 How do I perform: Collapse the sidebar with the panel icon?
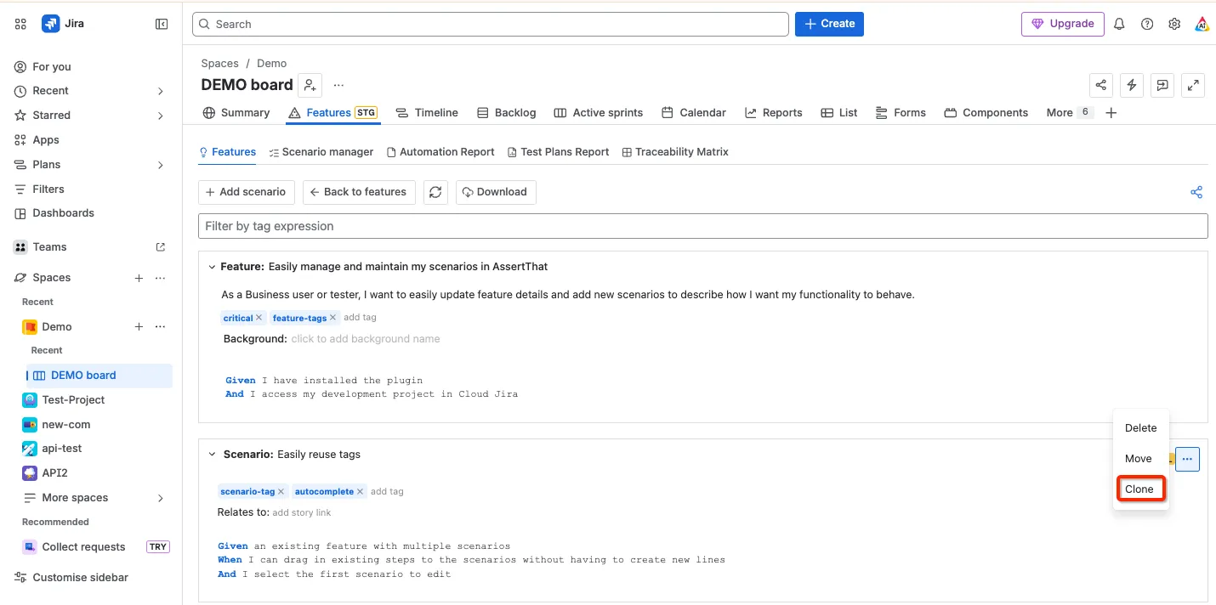pyautogui.click(x=162, y=24)
